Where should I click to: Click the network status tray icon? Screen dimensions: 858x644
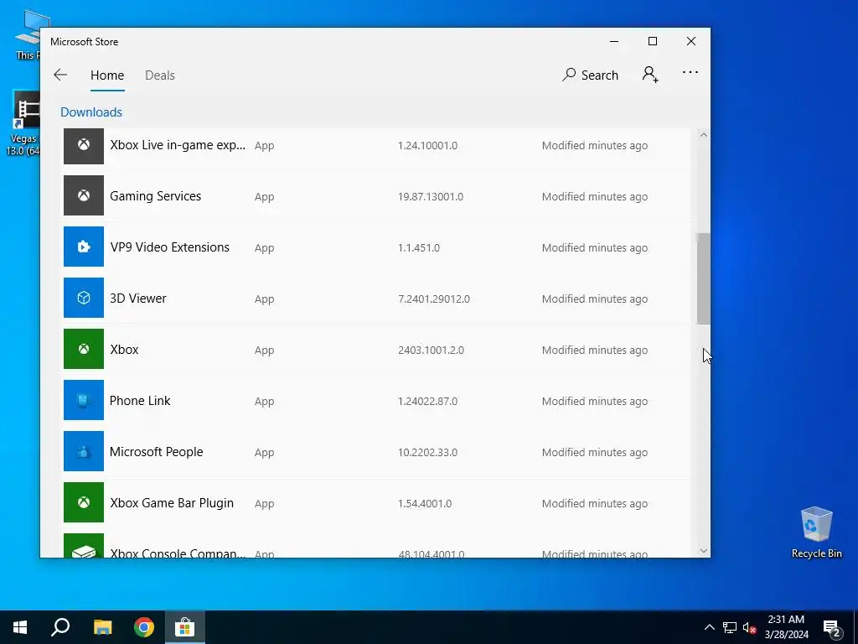pyautogui.click(x=730, y=627)
